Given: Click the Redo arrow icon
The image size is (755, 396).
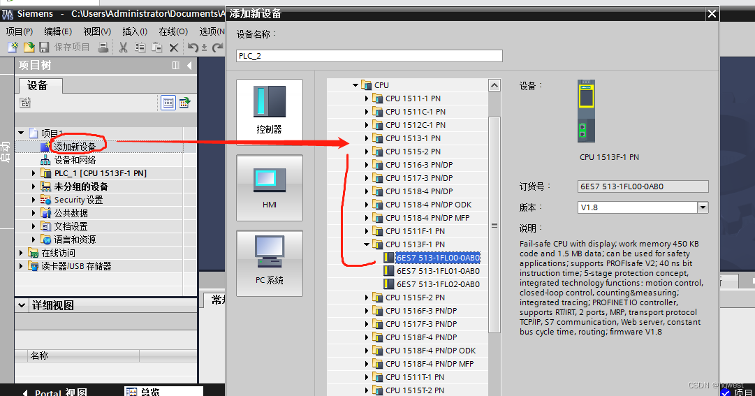Looking at the screenshot, I should pyautogui.click(x=218, y=47).
